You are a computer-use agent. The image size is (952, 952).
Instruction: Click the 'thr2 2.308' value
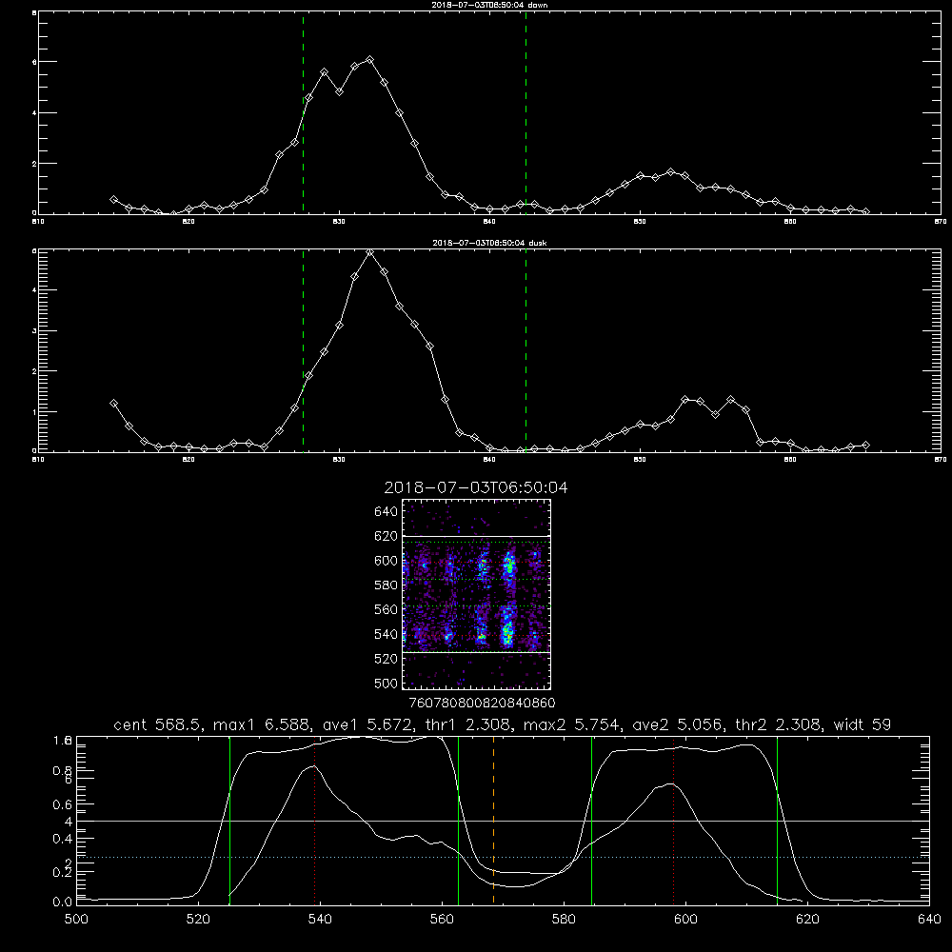click(779, 724)
